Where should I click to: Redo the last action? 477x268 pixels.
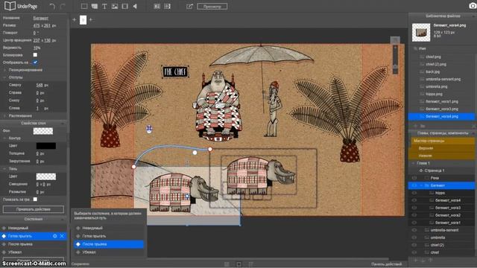click(x=63, y=6)
